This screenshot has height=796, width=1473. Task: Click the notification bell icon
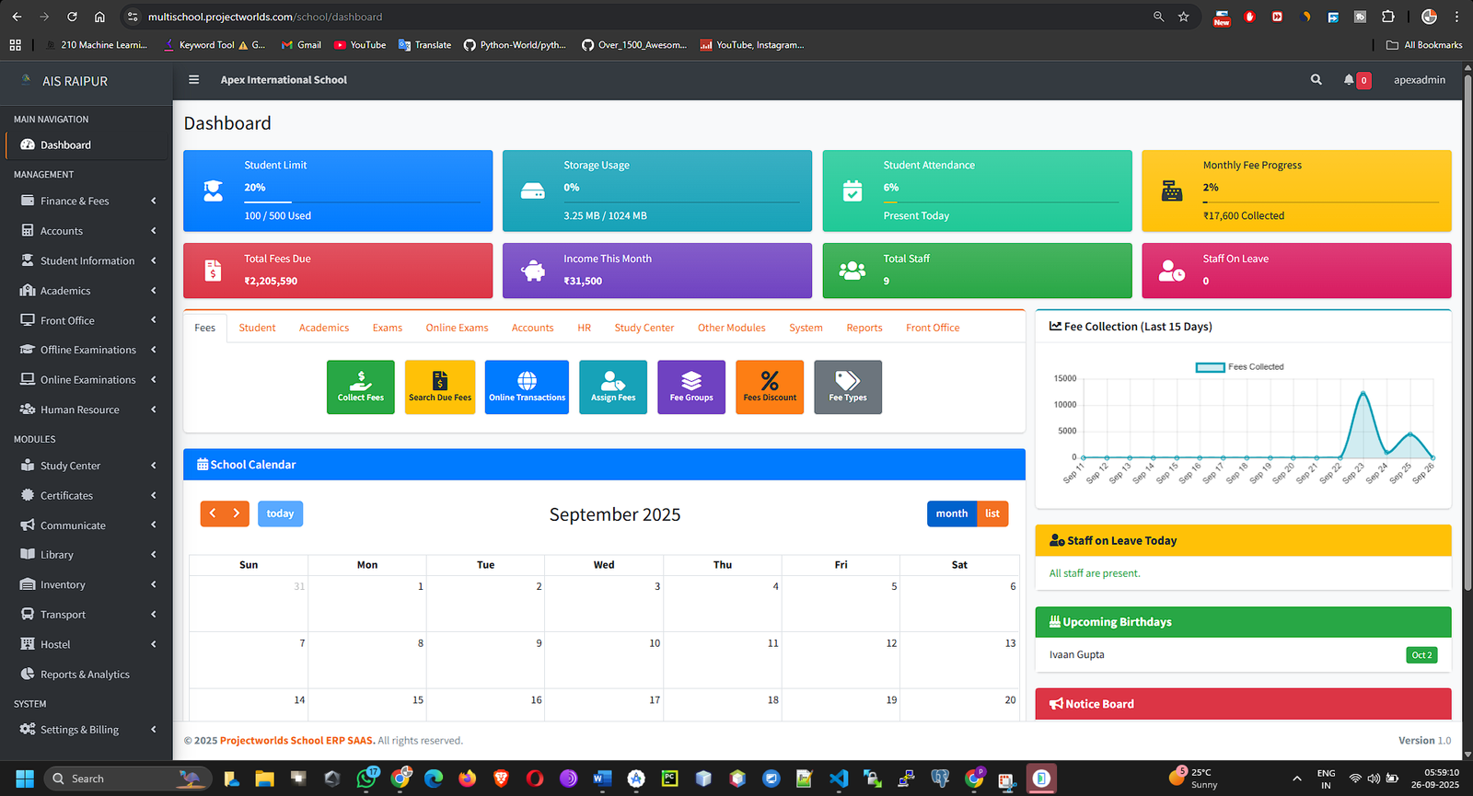[1349, 80]
